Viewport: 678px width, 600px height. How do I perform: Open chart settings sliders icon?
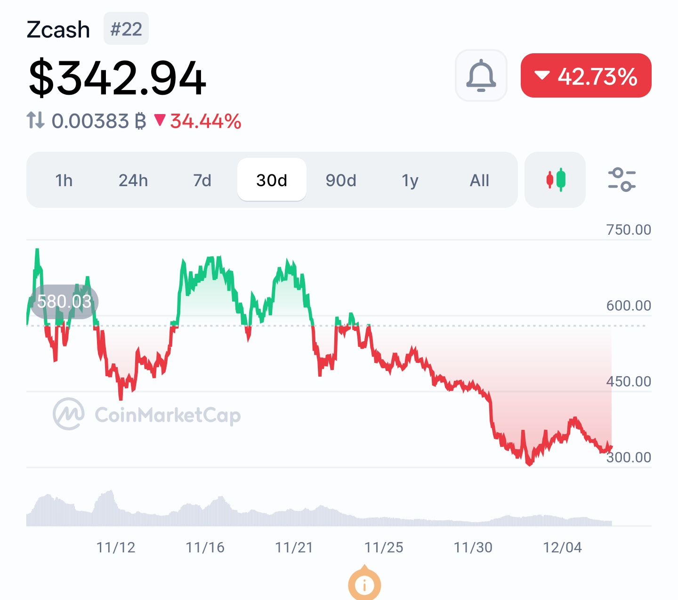621,180
